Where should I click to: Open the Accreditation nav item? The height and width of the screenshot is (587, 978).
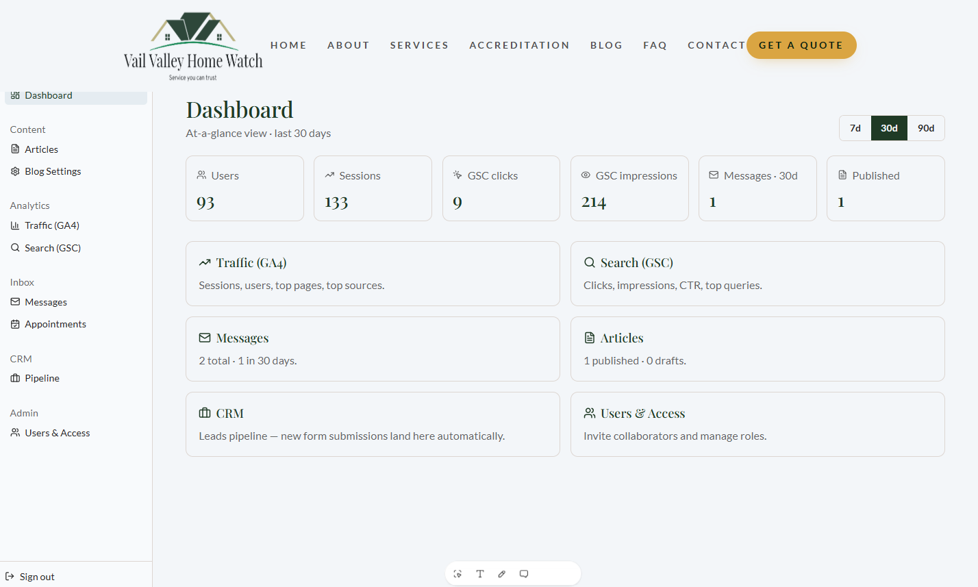tap(519, 45)
